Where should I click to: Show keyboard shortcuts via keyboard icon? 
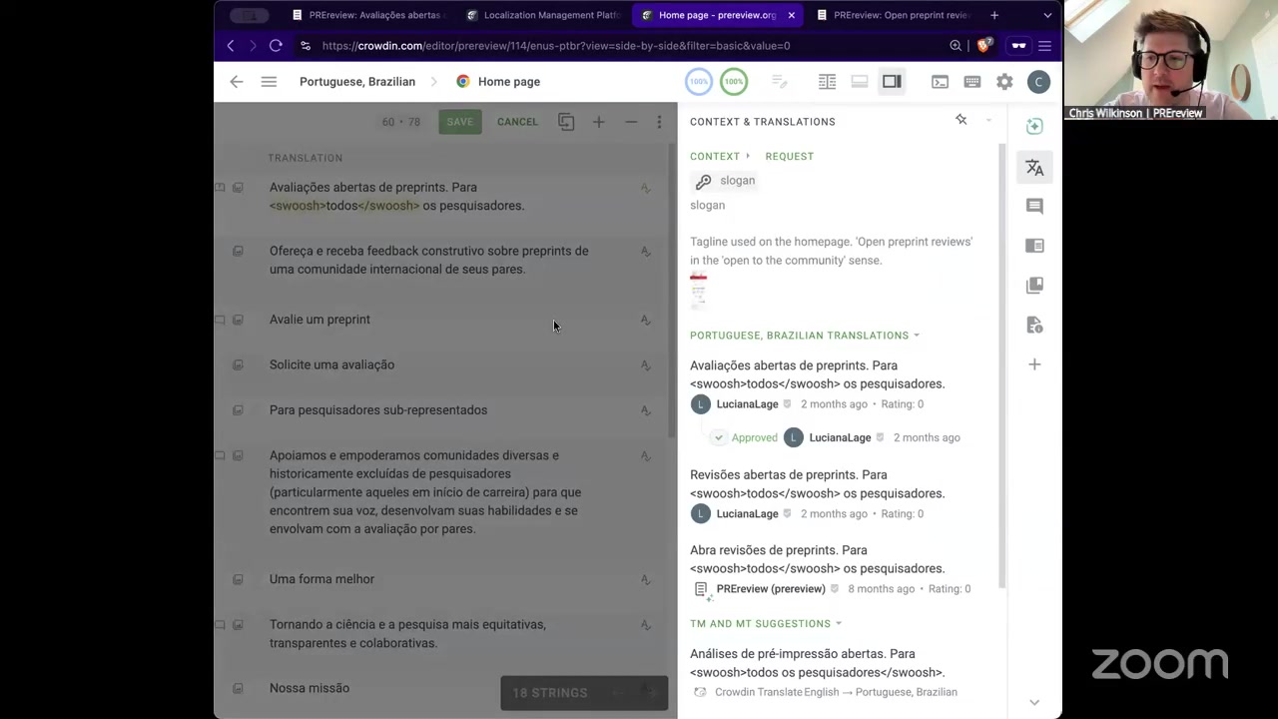point(971,82)
